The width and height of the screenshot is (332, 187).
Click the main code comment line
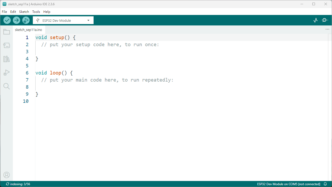click(108, 80)
